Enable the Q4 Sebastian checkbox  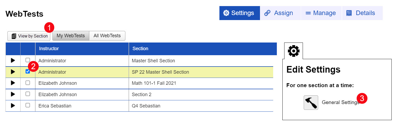(28, 105)
